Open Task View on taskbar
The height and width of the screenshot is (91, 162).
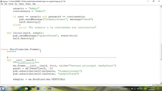click(x=15, y=89)
